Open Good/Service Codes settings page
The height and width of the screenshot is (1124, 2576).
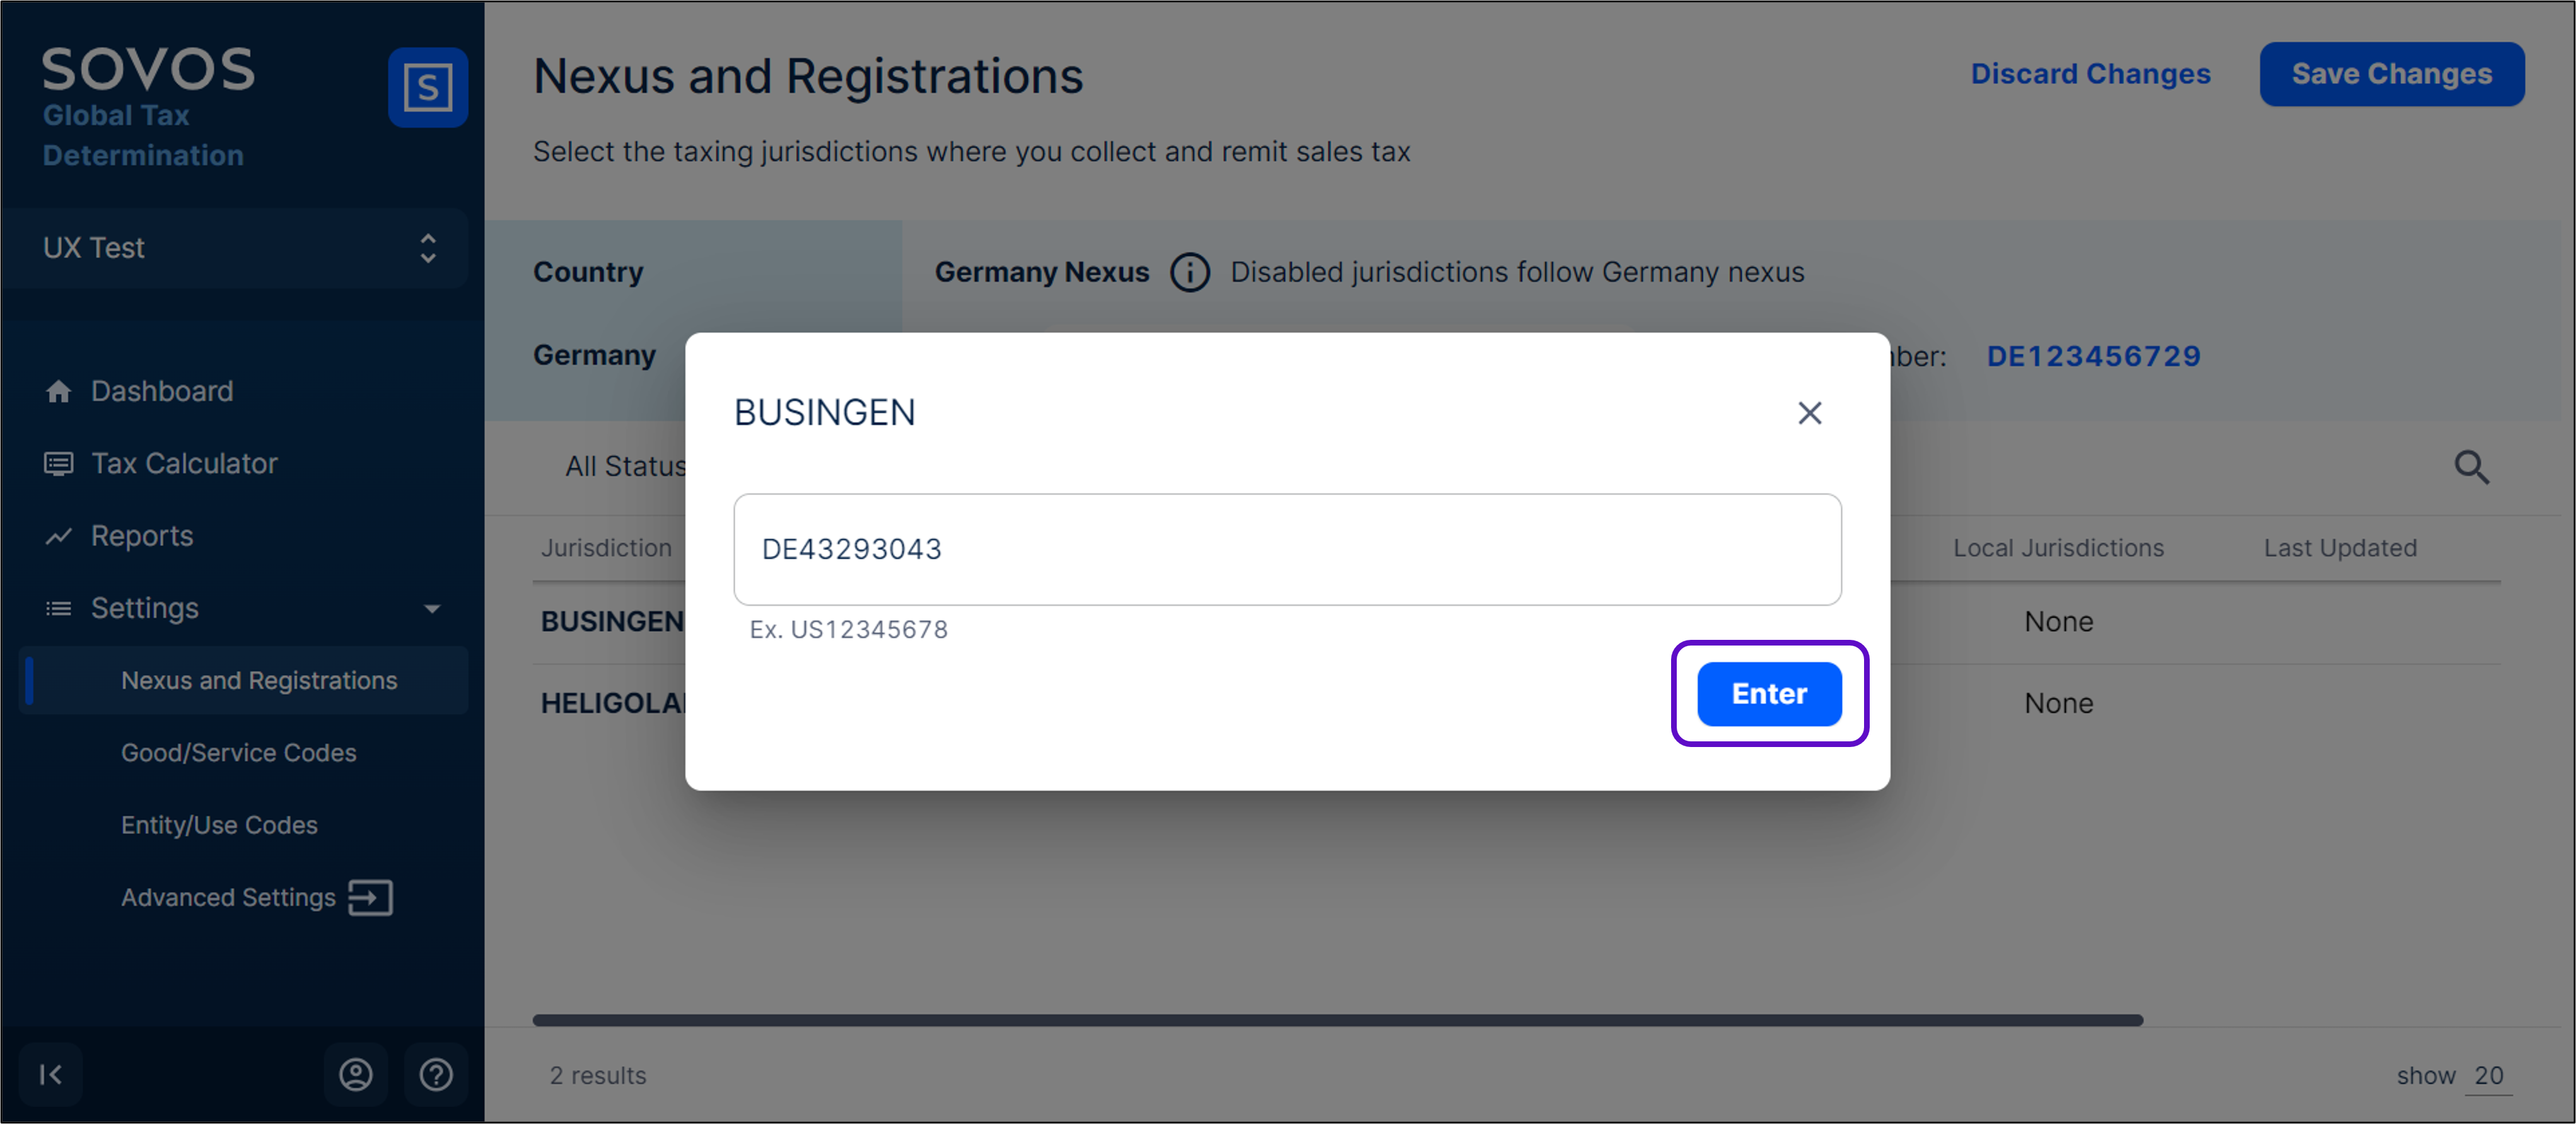click(x=238, y=753)
